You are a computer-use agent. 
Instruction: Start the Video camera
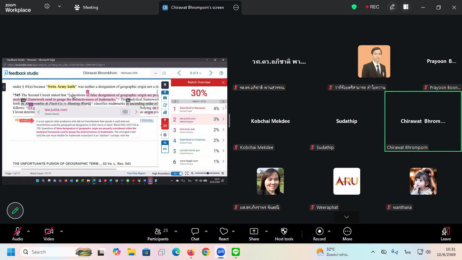click(x=49, y=231)
